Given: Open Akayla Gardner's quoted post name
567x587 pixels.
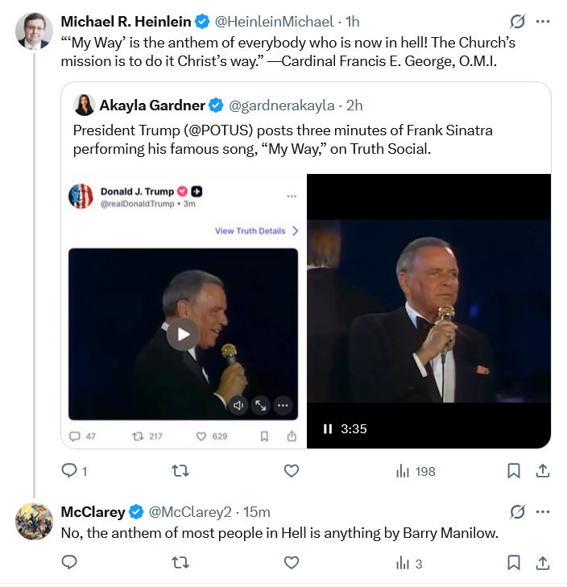Looking at the screenshot, I should click(x=153, y=105).
